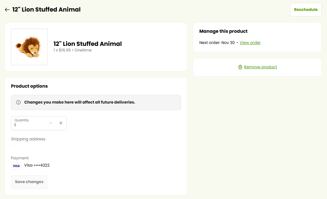Click the "Manage this product" heading

pos(223,31)
